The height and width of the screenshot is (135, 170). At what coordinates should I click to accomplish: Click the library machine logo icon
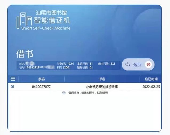[24, 21]
